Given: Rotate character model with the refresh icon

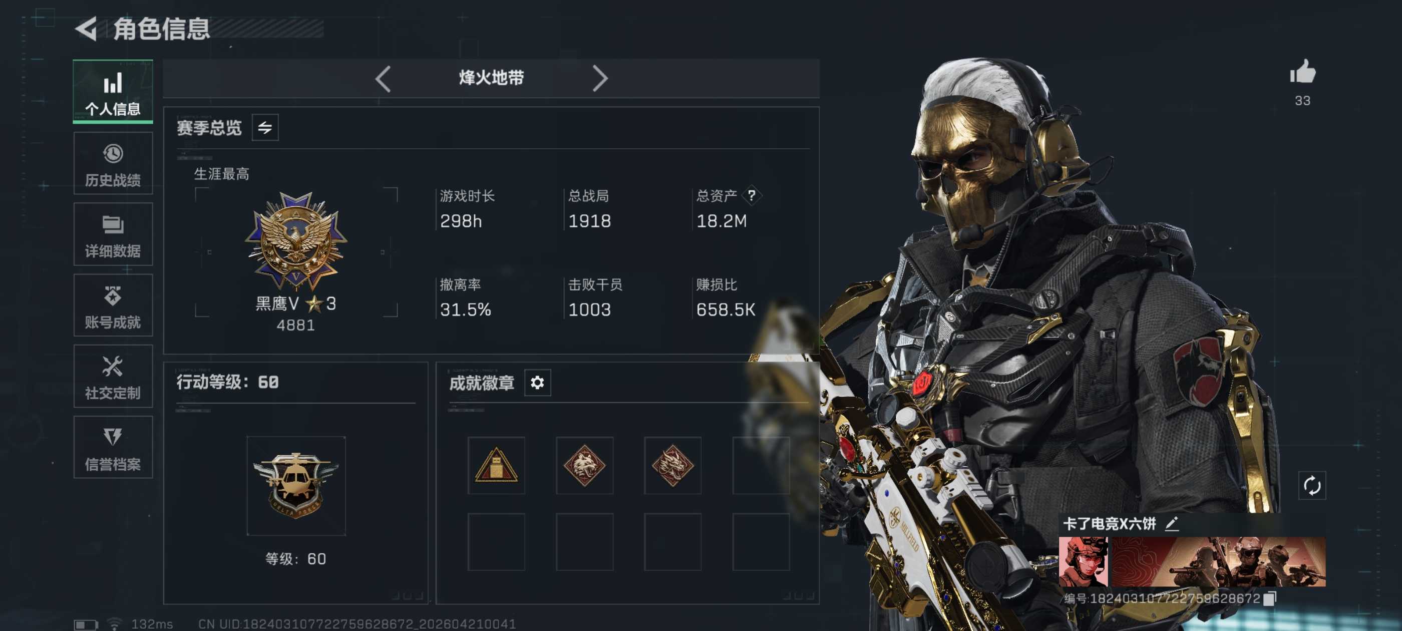Looking at the screenshot, I should click(1312, 485).
